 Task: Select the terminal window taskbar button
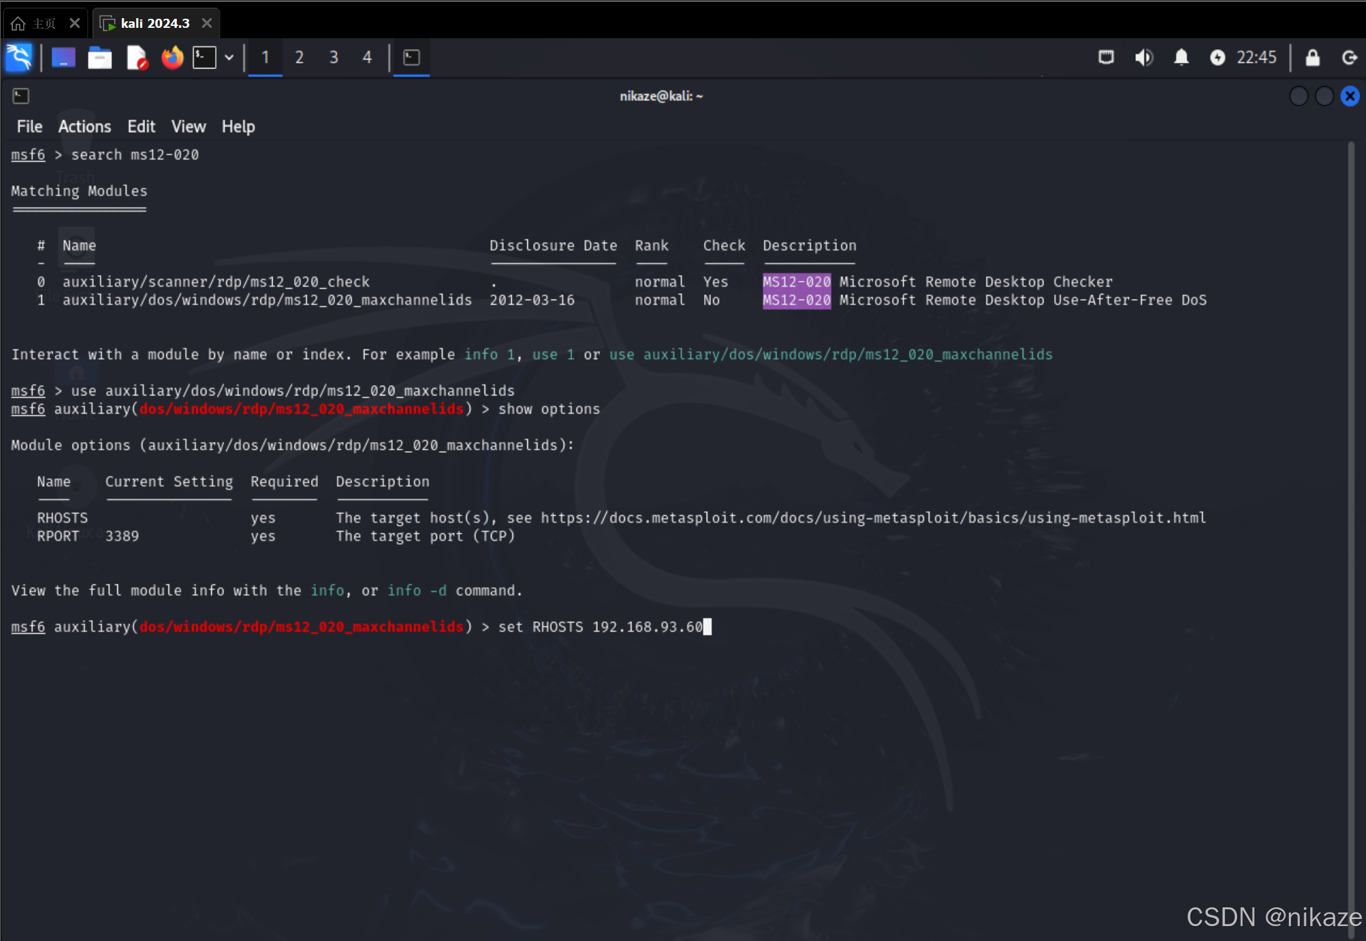[412, 58]
